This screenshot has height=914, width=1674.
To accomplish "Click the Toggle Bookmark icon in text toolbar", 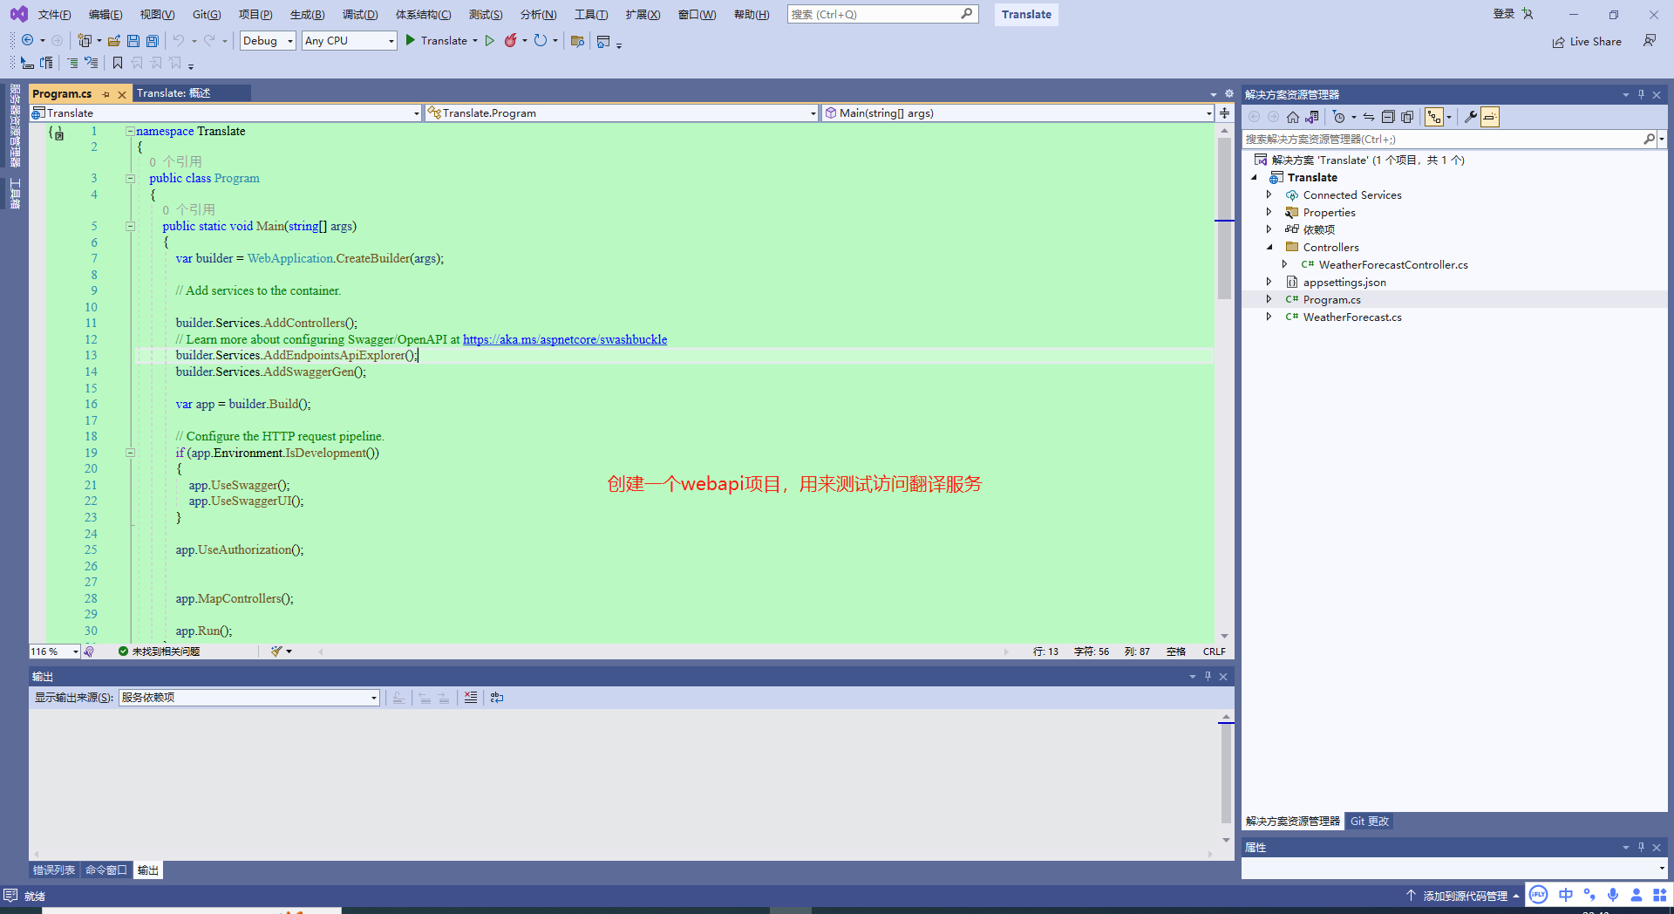I will 118,63.
